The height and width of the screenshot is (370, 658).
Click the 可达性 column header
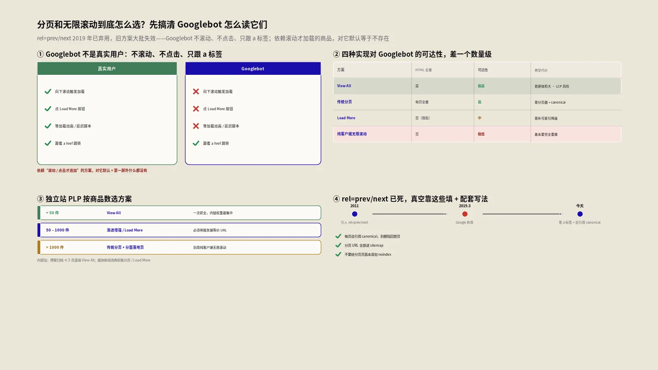click(482, 70)
